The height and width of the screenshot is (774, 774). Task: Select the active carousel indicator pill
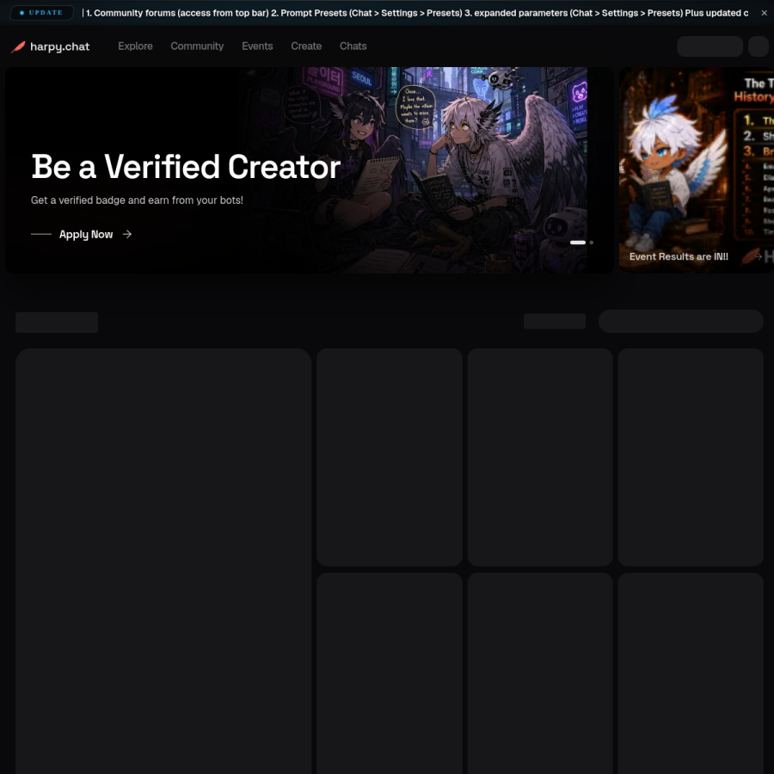(x=578, y=243)
